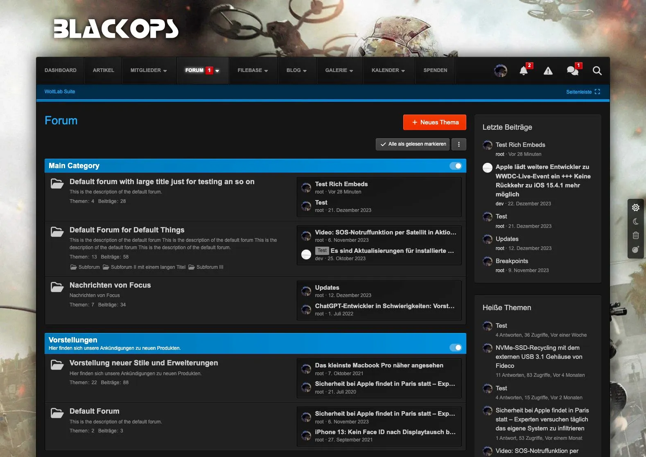Go to the Spenden menu item
Image resolution: width=646 pixels, height=457 pixels.
(x=435, y=70)
